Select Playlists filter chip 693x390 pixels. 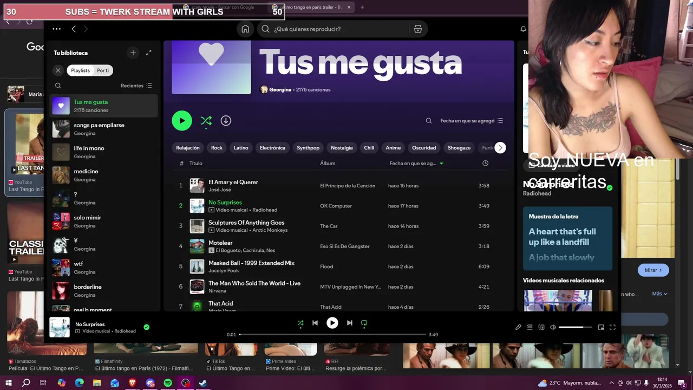coord(80,70)
